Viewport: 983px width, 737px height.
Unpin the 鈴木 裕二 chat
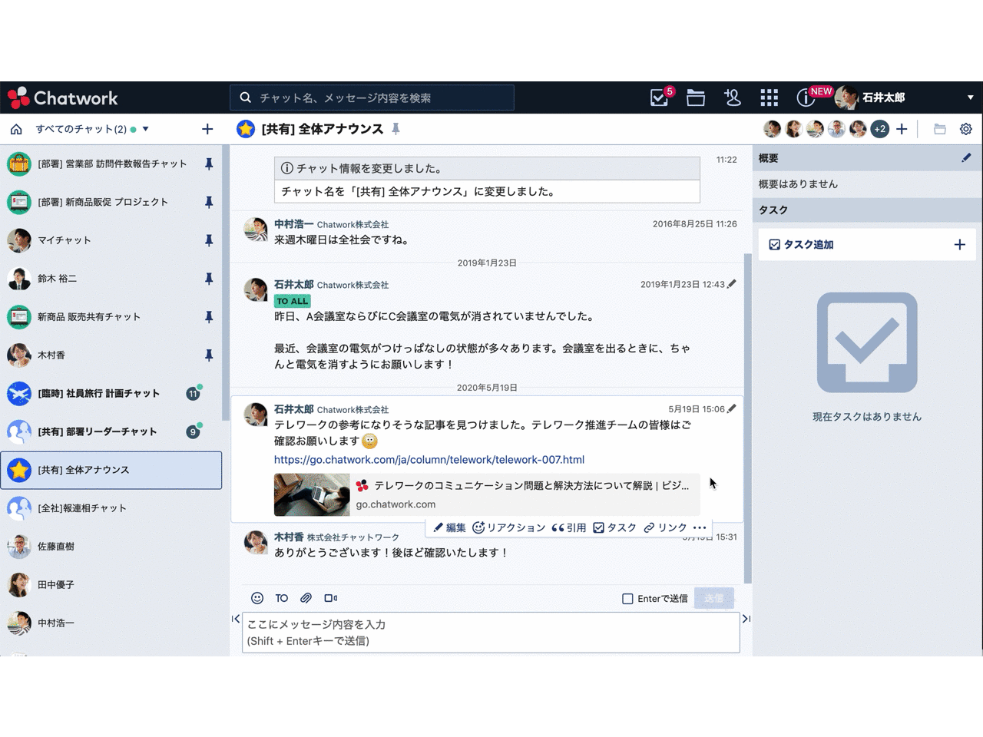(x=209, y=279)
